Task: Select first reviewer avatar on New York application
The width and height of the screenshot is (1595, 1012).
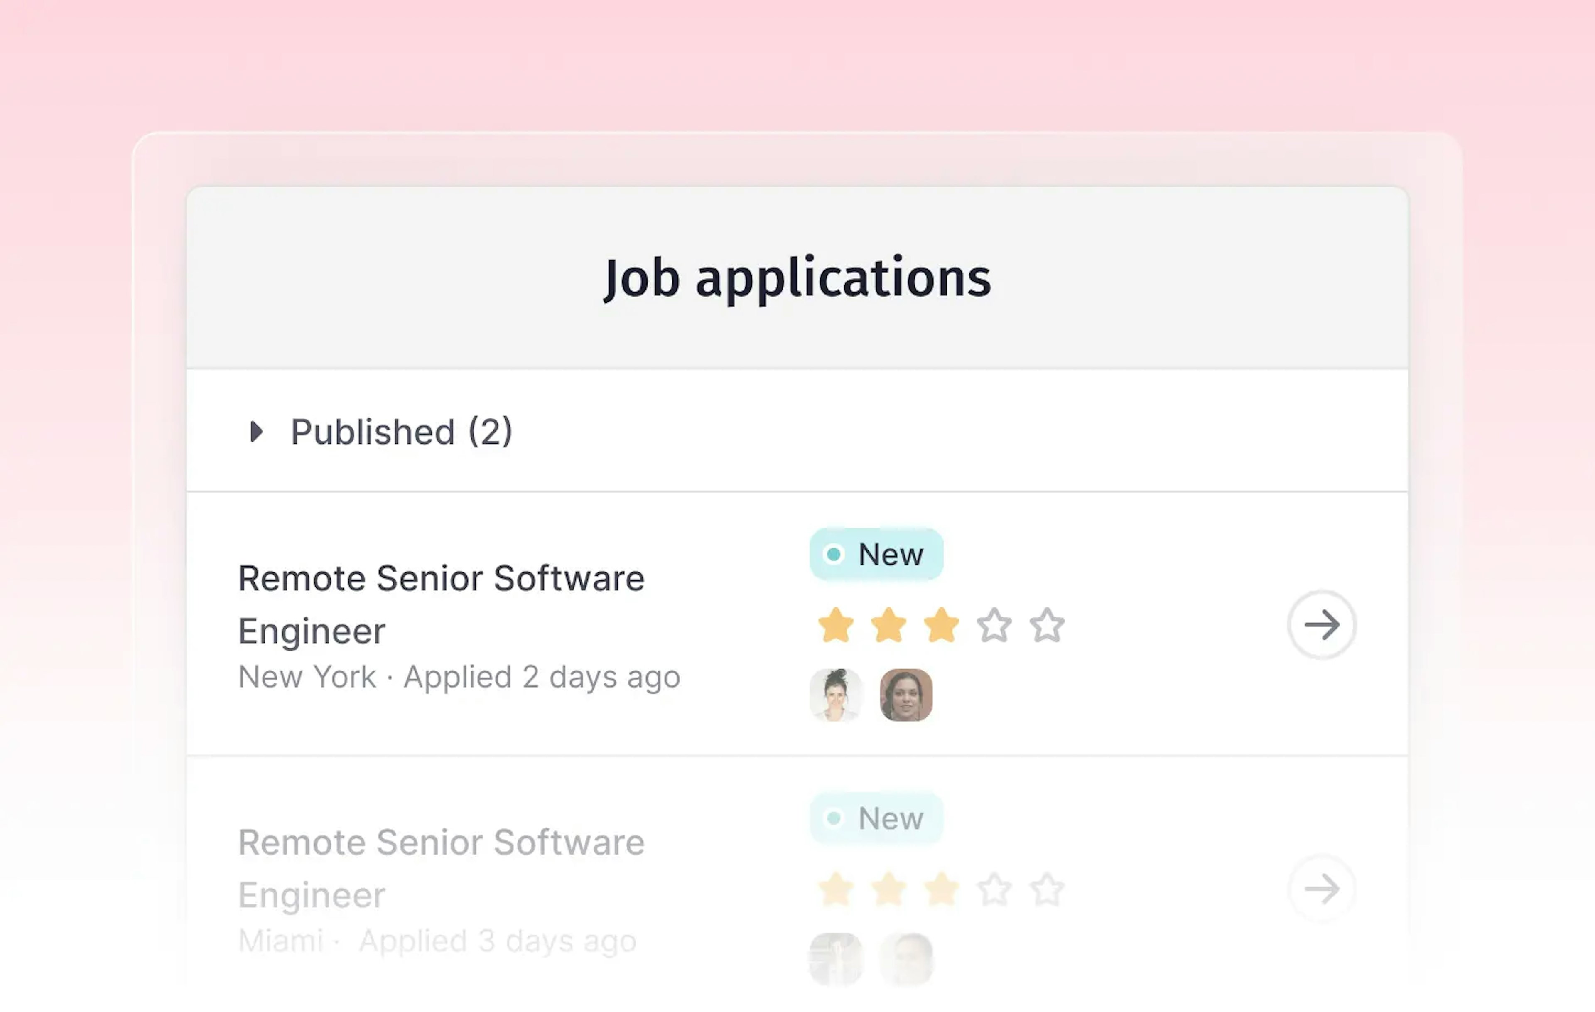Action: tap(836, 695)
